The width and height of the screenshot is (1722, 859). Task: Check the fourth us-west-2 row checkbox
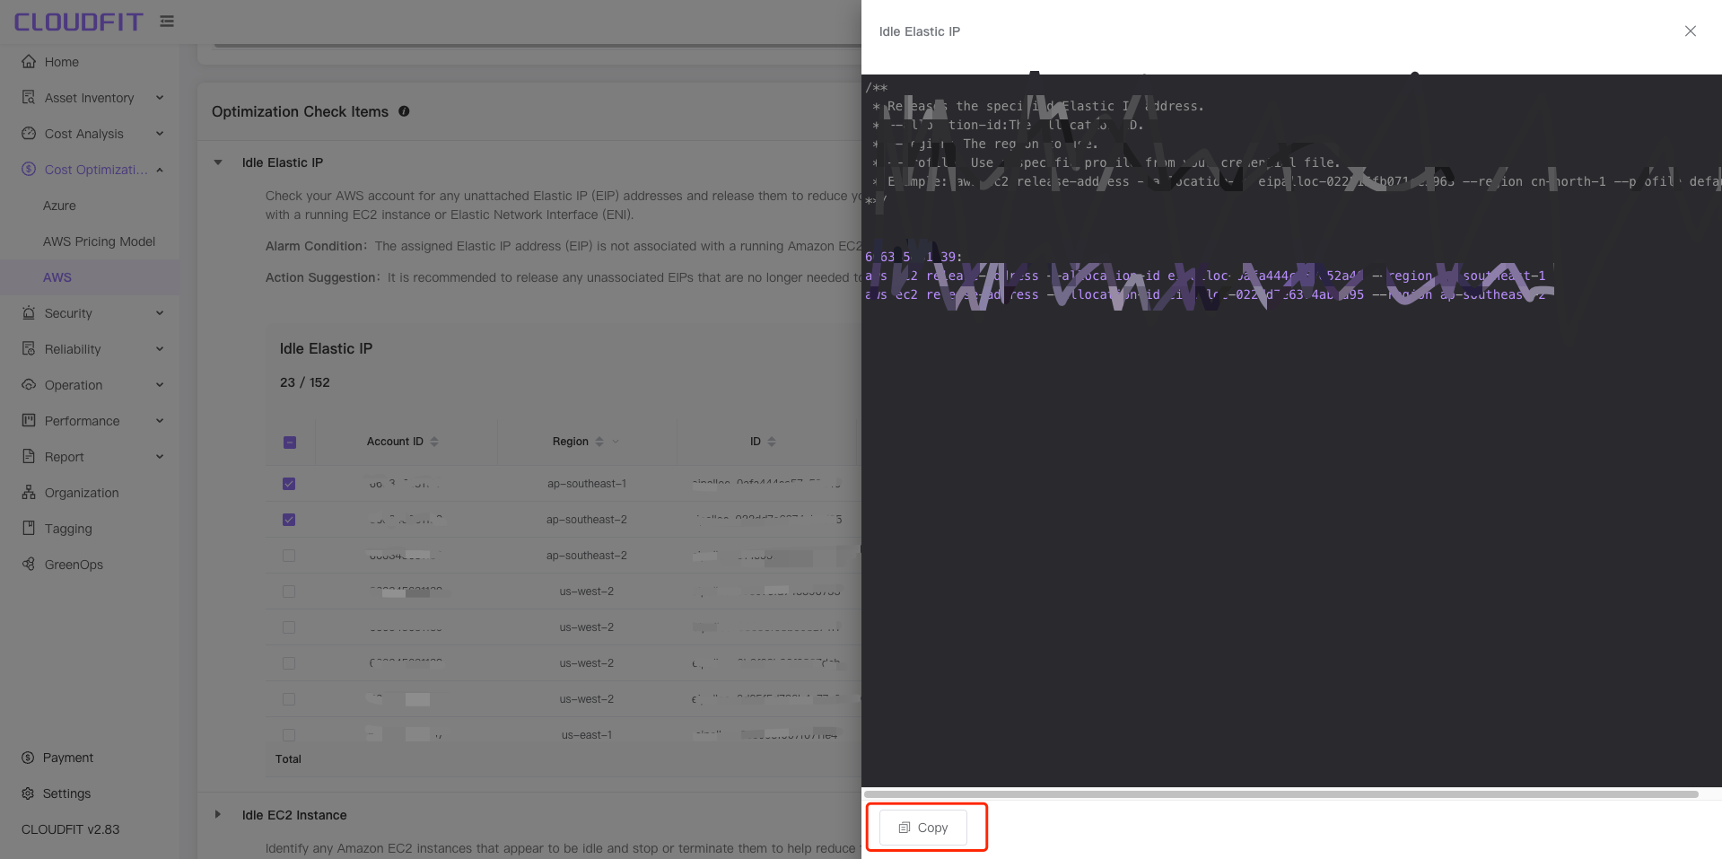pos(289,699)
